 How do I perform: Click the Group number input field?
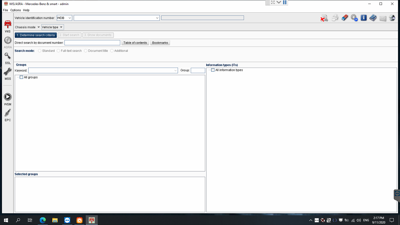coord(198,70)
